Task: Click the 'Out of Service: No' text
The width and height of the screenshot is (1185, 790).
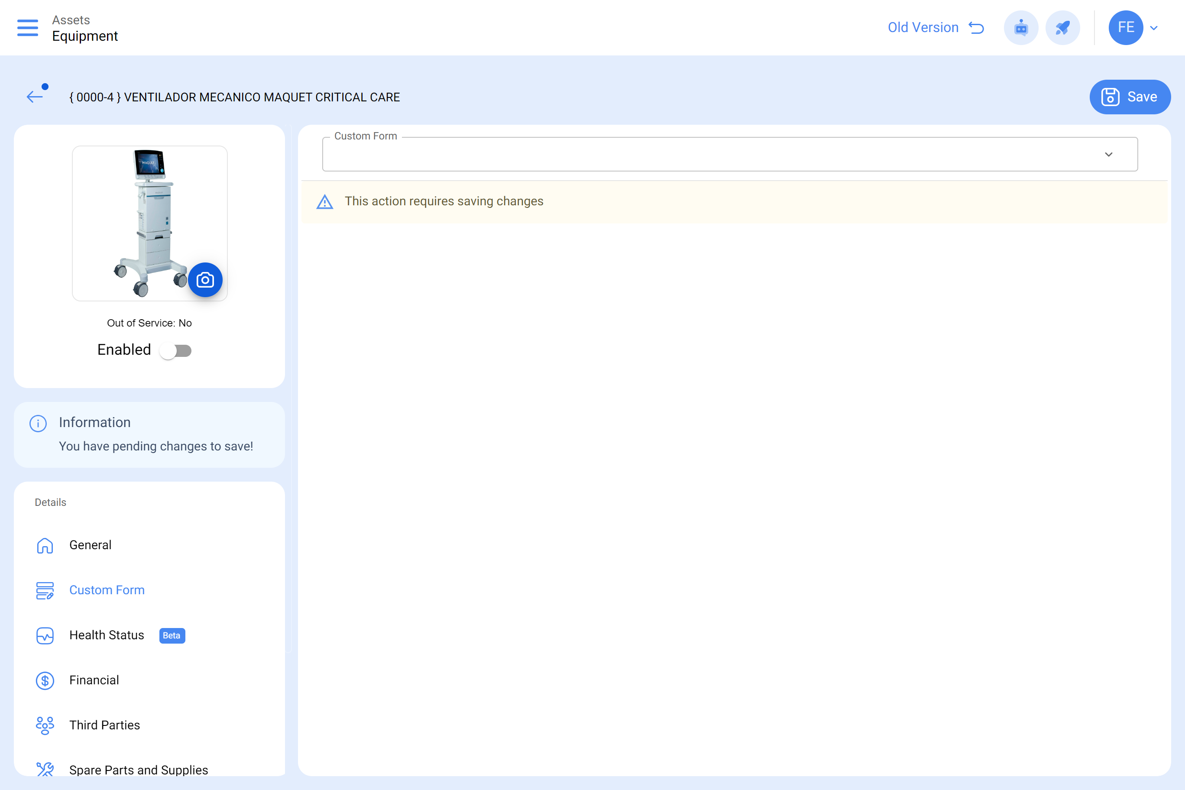Action: point(149,323)
